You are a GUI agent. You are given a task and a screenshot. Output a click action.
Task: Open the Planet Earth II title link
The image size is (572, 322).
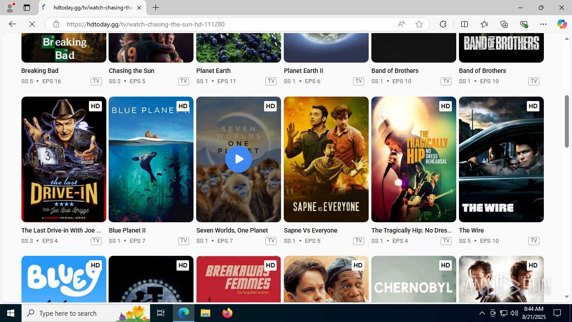[303, 71]
